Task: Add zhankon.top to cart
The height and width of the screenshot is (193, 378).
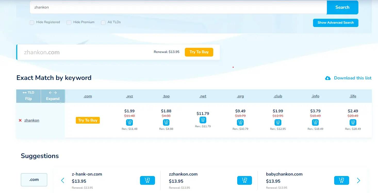Action: (166, 123)
